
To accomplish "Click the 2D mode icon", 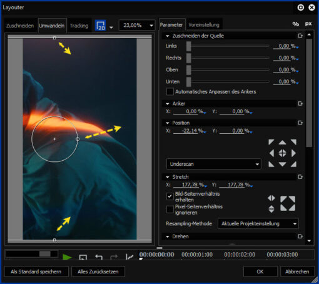I will click(101, 26).
